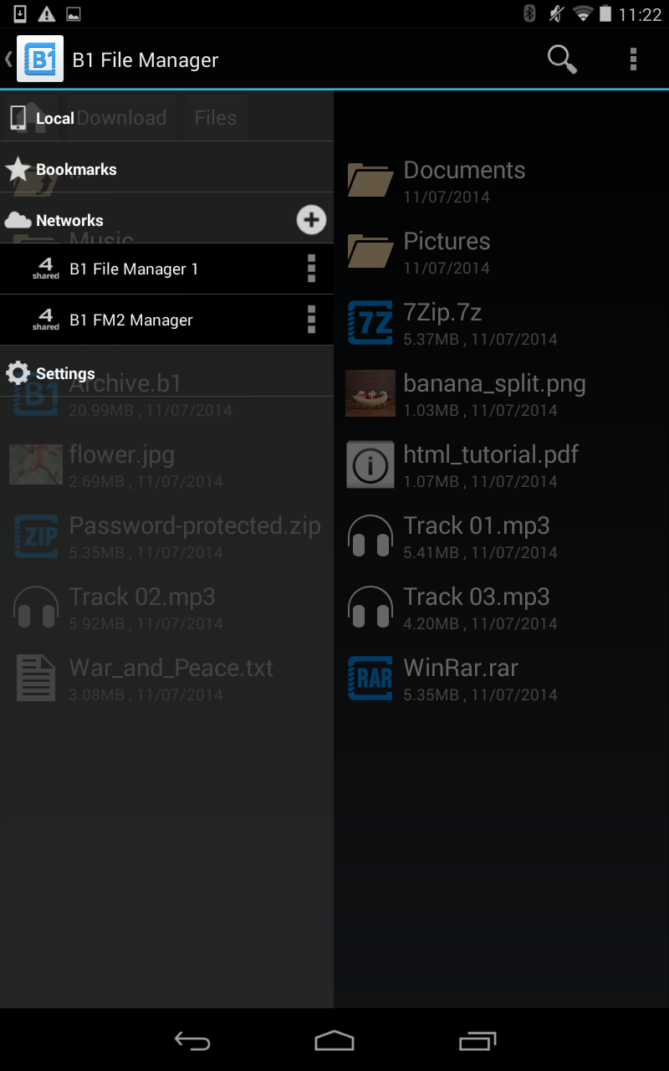Image resolution: width=669 pixels, height=1071 pixels.
Task: Open options for B1 File Manager 1
Action: tap(311, 269)
